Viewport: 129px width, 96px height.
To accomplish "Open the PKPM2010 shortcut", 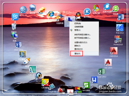I will tap(118, 39).
